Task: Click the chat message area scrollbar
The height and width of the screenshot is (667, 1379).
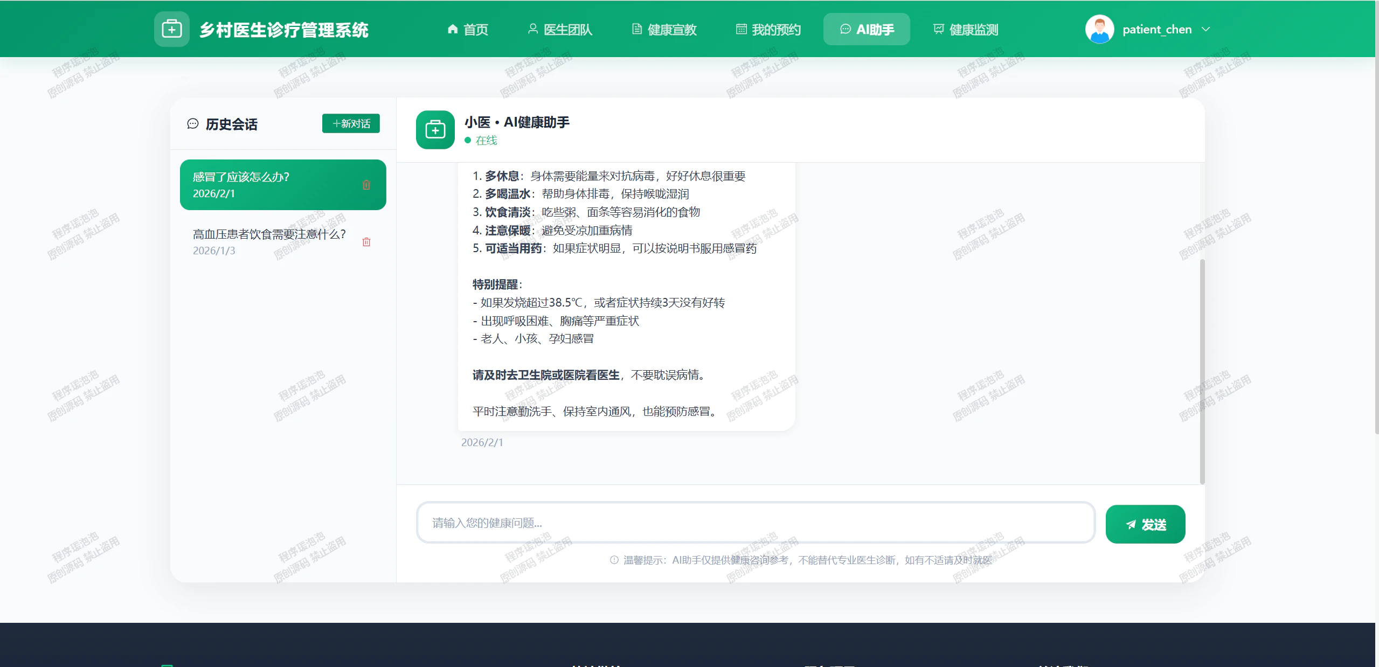Action: click(x=1202, y=372)
